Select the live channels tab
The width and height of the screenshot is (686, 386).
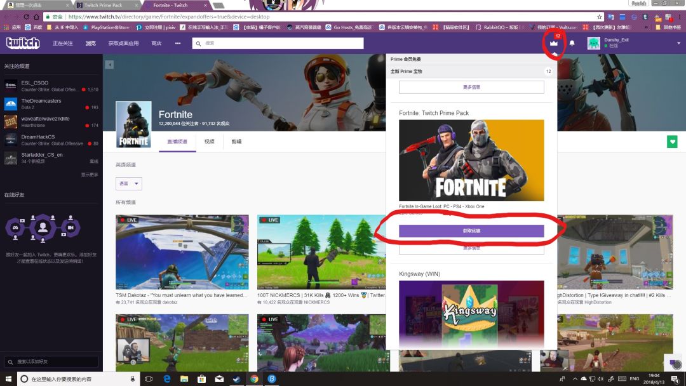[x=177, y=142]
